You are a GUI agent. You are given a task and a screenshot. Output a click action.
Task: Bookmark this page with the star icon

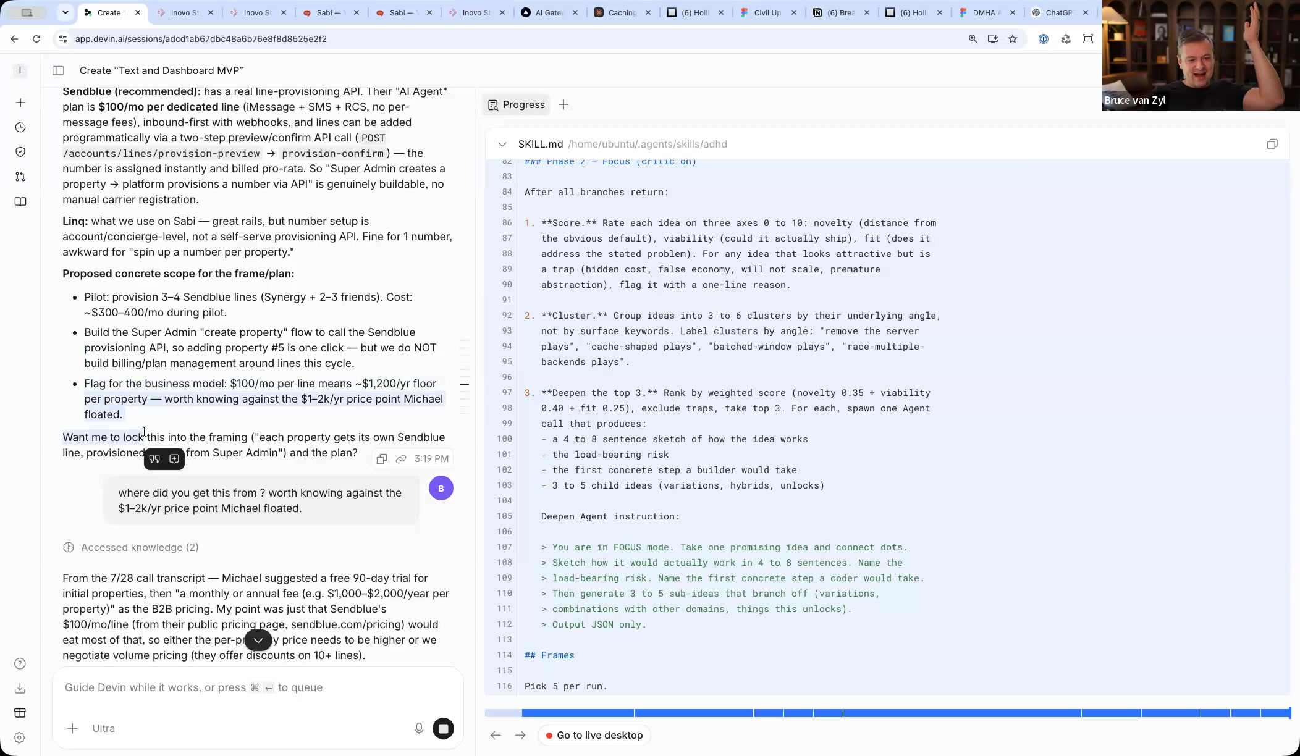[1013, 39]
